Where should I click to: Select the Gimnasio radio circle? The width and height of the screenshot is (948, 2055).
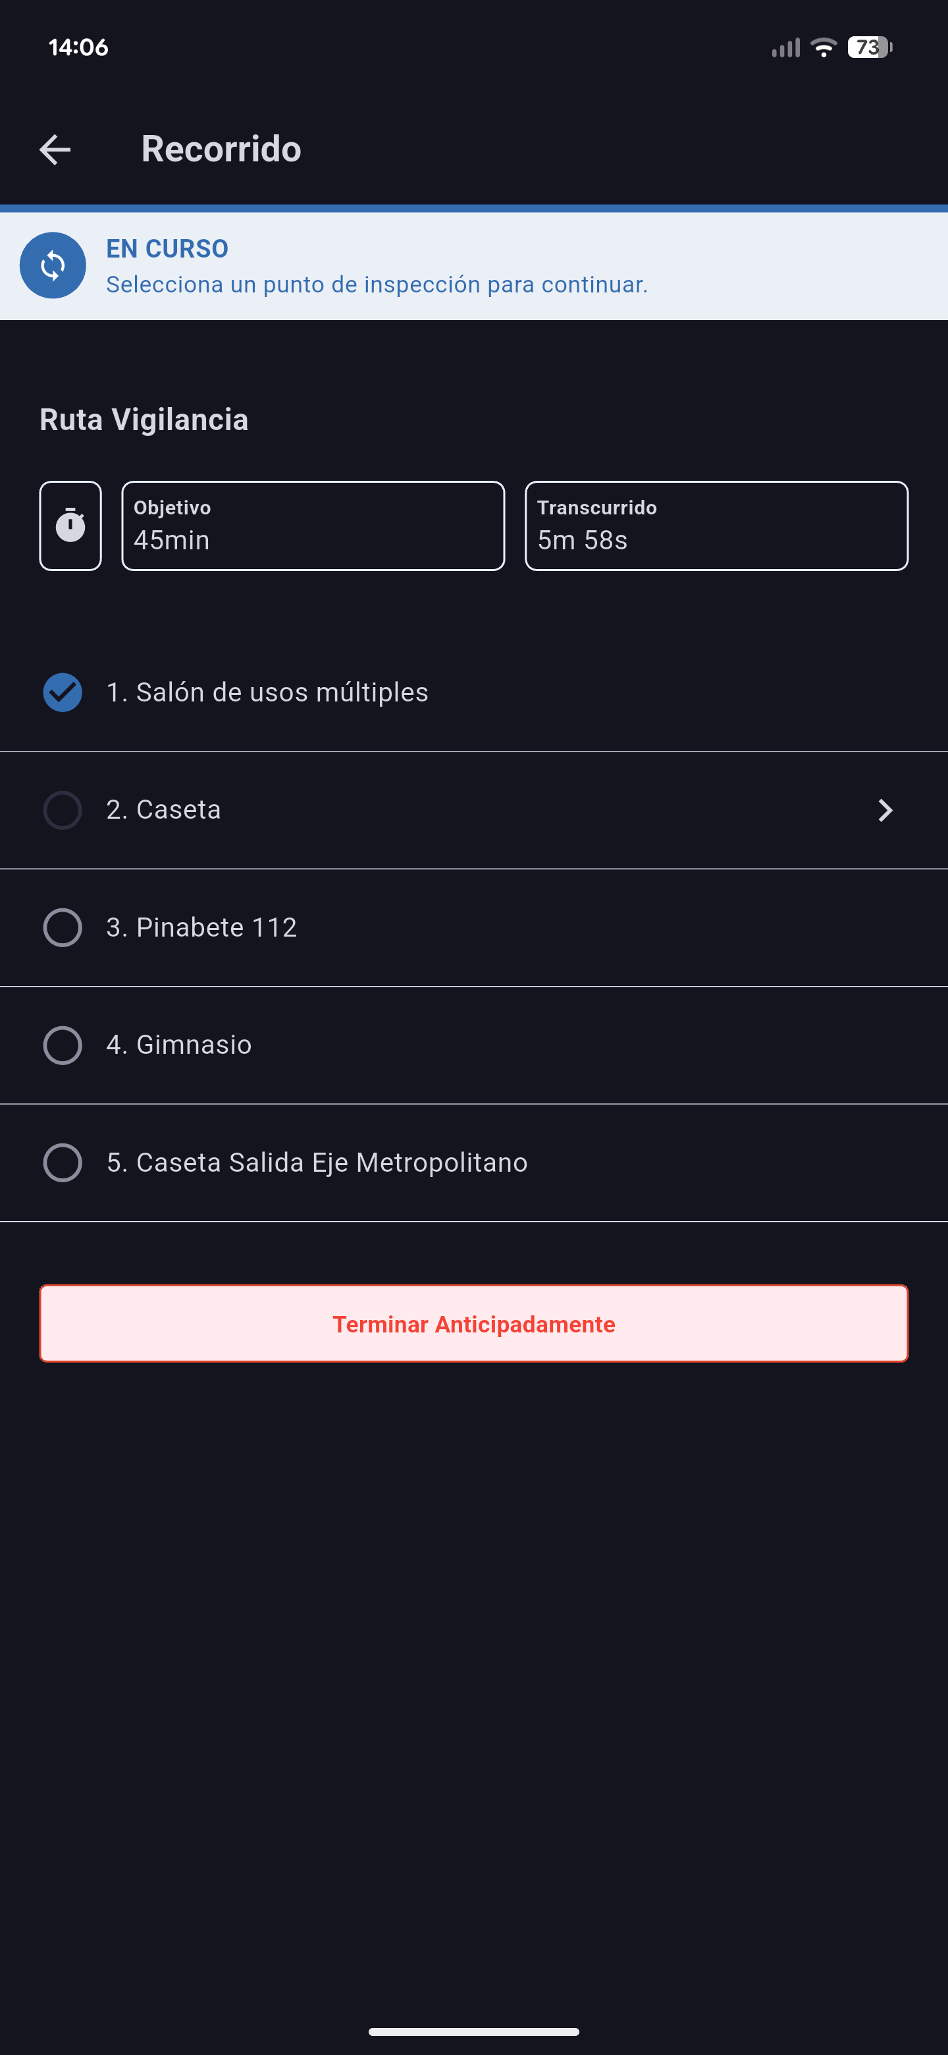[62, 1045]
